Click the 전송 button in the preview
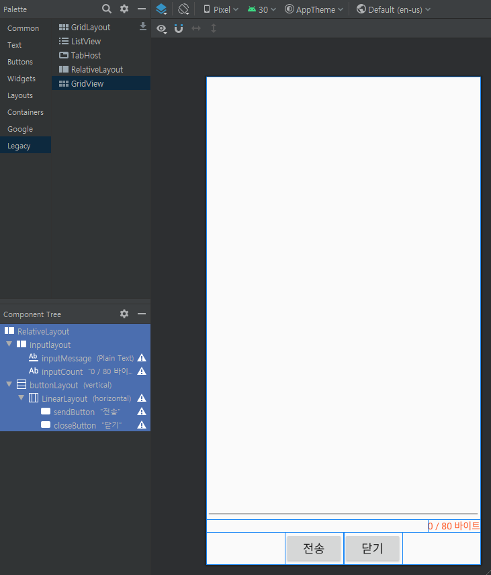Image resolution: width=491 pixels, height=575 pixels. (314, 548)
